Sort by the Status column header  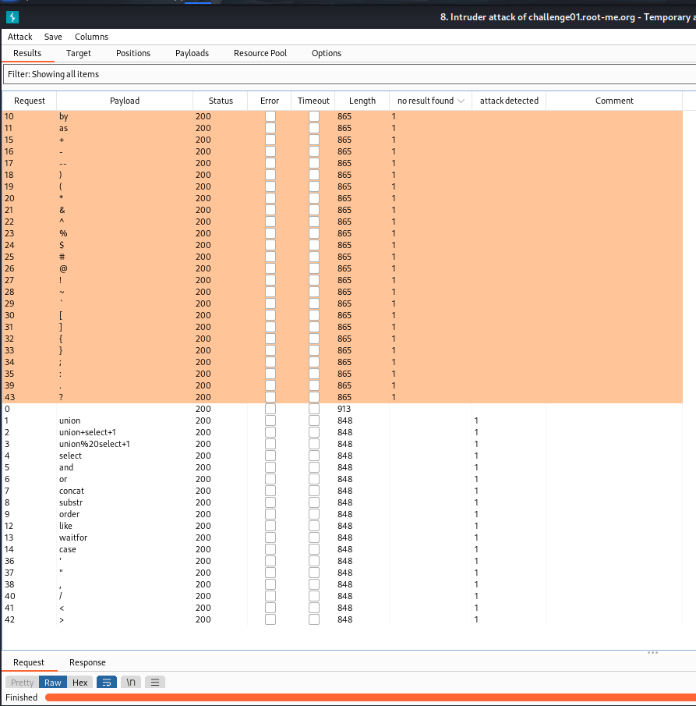click(x=221, y=101)
